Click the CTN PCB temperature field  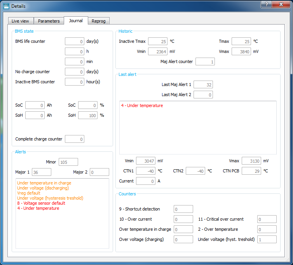[251, 171]
